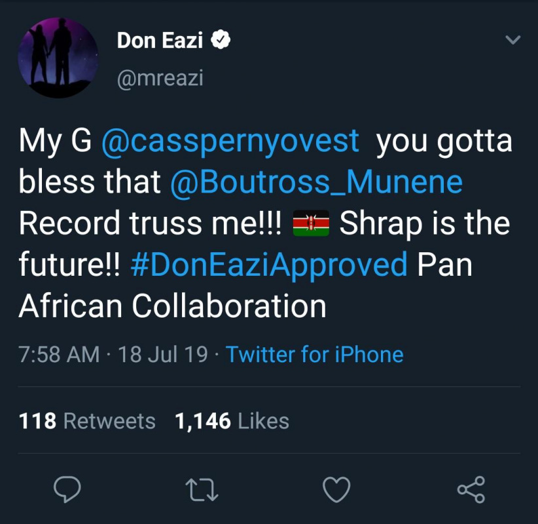Open Don Eazi's profile picture
Viewport: 538px width, 524px height.
(x=58, y=58)
